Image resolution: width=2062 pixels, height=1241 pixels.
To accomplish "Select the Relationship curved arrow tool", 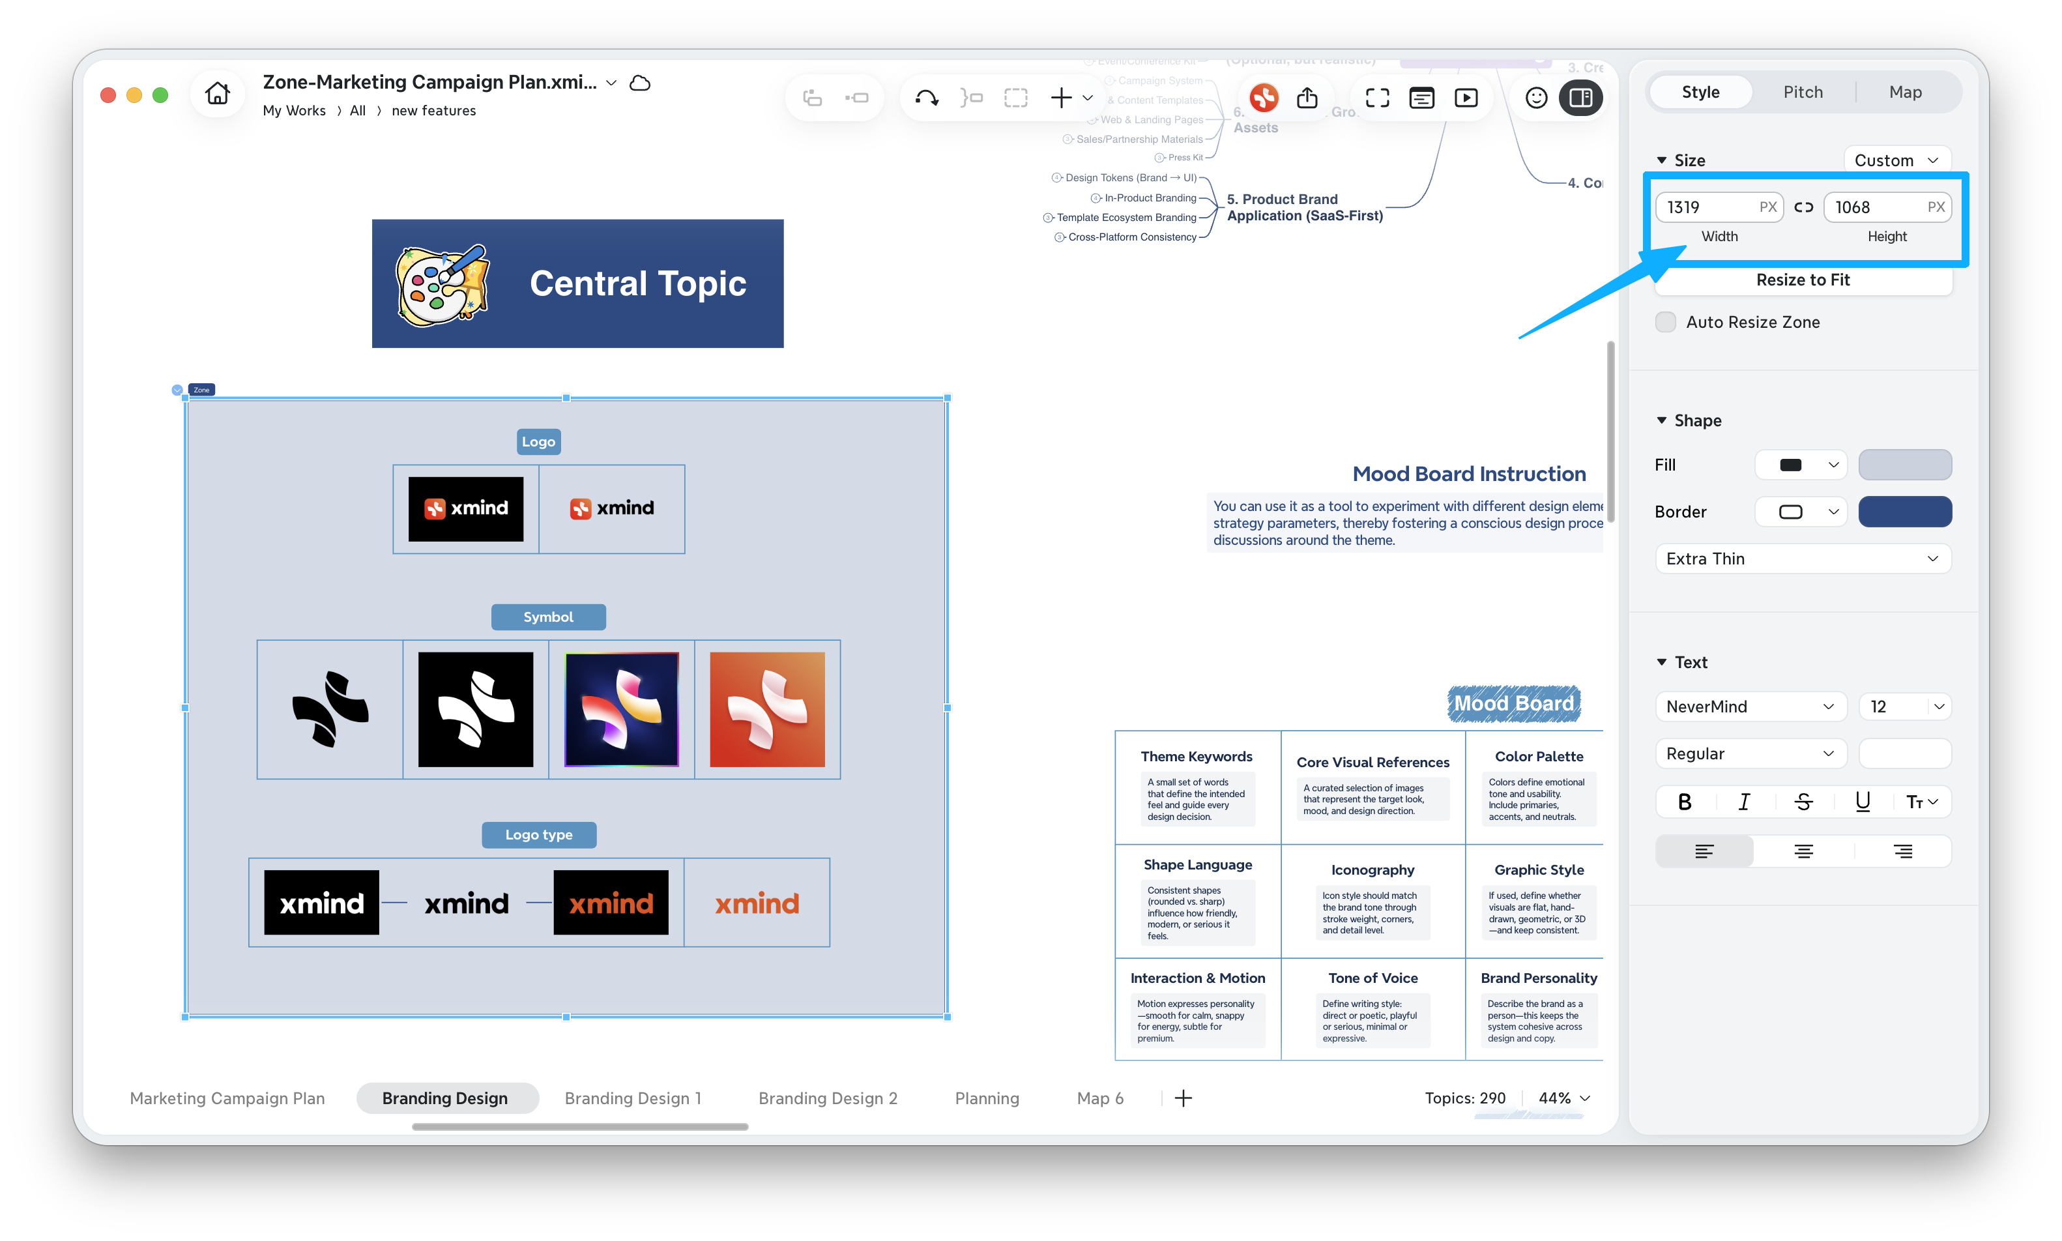I will pos(927,98).
